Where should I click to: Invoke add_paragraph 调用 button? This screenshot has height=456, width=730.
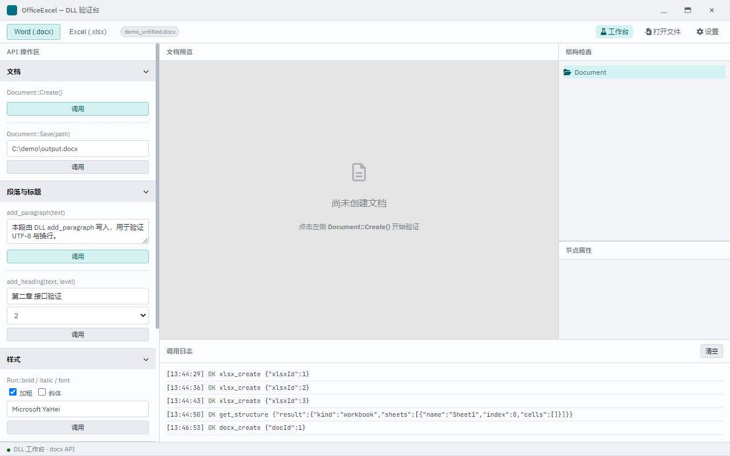(78, 256)
